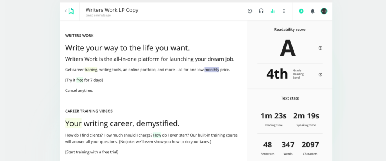Open the green bookmark logo home
This screenshot has height=161, width=386.
point(71,11)
